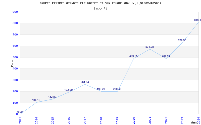Select the 0.00 data label
The image size is (201, 125).
(x=20, y=112)
